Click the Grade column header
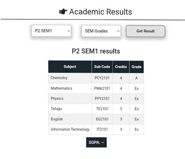This screenshot has width=185, height=159. click(136, 67)
